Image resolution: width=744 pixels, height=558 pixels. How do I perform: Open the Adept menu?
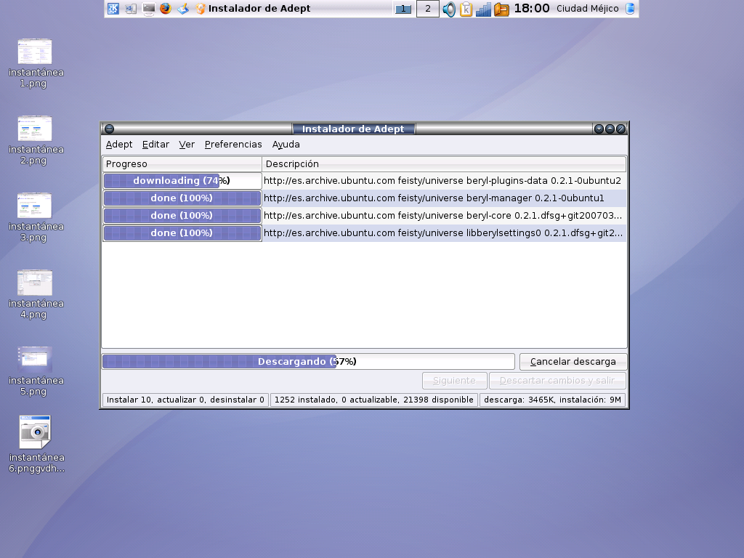click(119, 145)
